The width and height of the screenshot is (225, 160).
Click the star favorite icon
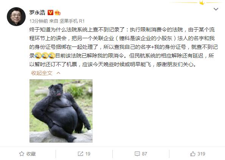click(22, 154)
